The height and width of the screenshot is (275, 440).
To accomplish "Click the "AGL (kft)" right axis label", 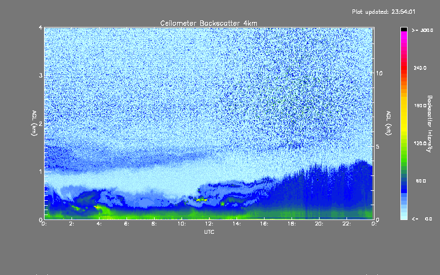I will click(x=389, y=123).
